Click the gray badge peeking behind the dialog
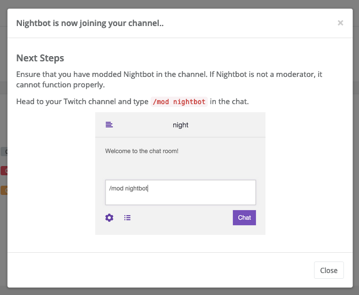Image resolution: width=359 pixels, height=295 pixels. pyautogui.click(x=4, y=152)
